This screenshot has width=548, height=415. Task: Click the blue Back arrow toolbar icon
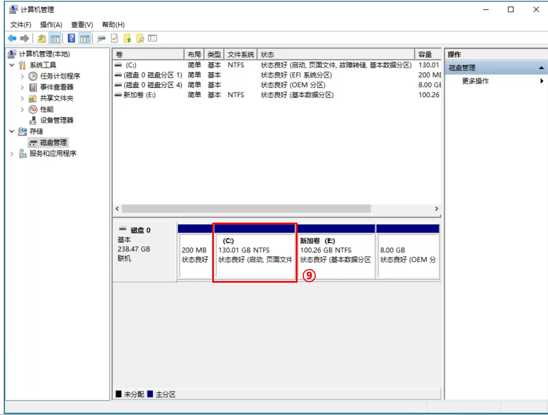(12, 39)
